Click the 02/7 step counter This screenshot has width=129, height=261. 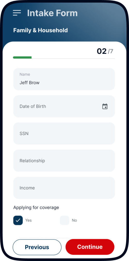click(x=105, y=51)
